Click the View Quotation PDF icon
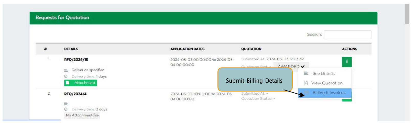The width and height of the screenshot is (416, 123). click(306, 83)
